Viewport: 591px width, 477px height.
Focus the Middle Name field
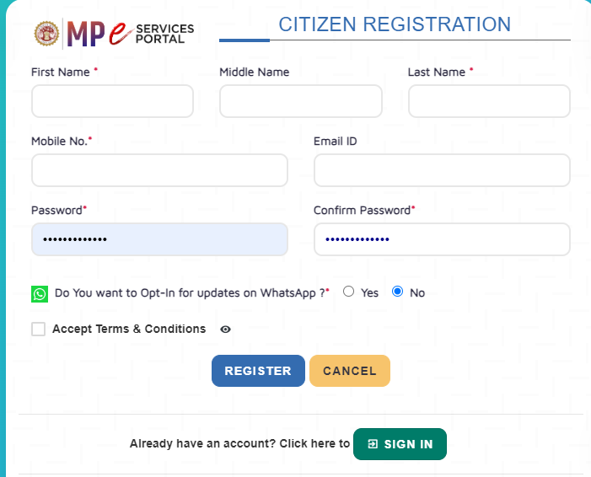pos(301,101)
